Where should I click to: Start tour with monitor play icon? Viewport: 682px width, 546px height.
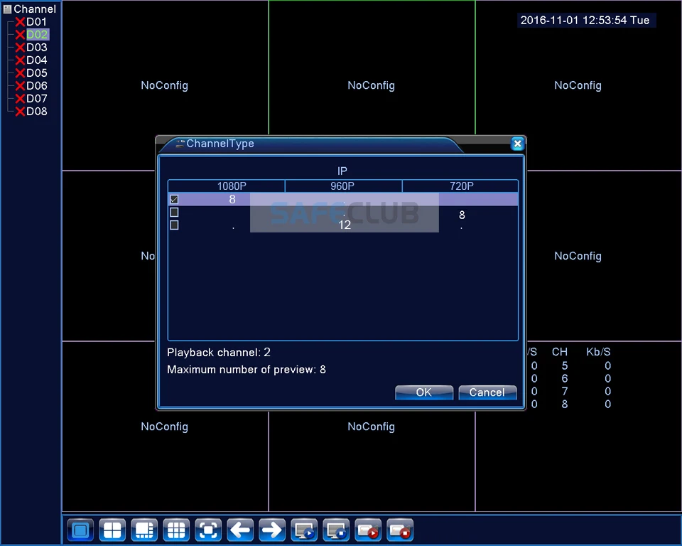304,530
